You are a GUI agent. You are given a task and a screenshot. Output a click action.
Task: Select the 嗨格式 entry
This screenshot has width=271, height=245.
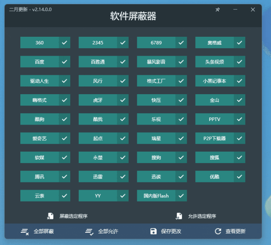[39, 100]
